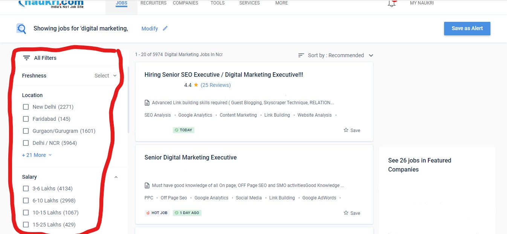
Task: Click the document icon in Digital Marketing Executive description
Action: coord(147,185)
